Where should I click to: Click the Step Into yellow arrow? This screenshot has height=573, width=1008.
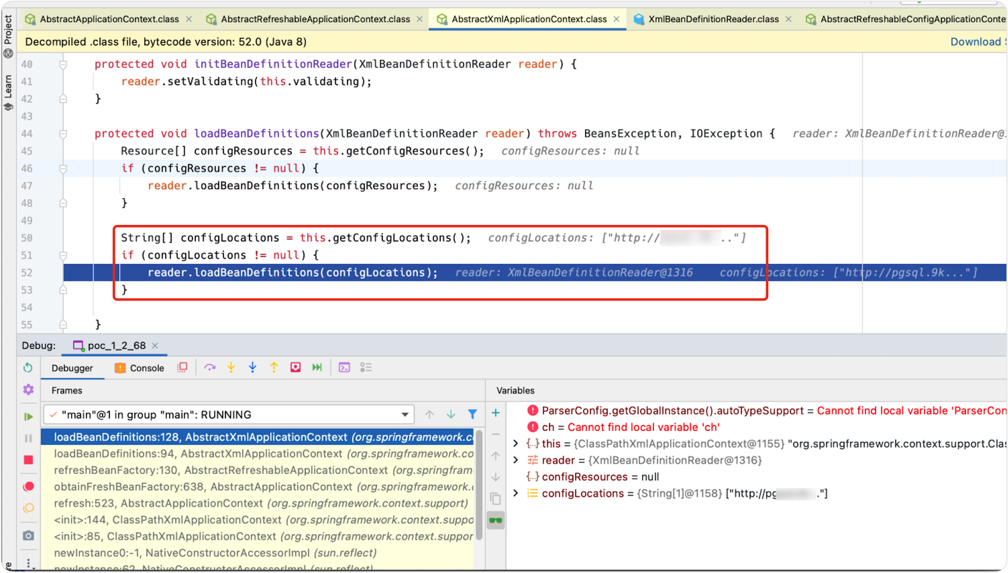231,368
